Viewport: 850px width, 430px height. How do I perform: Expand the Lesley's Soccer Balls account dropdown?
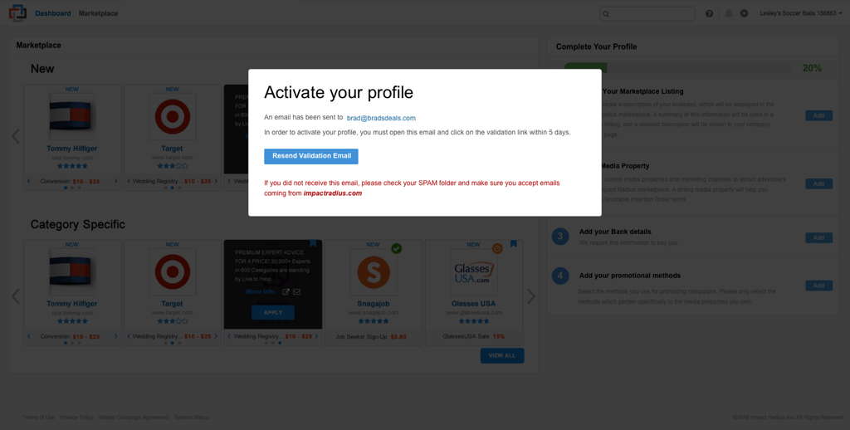click(801, 13)
